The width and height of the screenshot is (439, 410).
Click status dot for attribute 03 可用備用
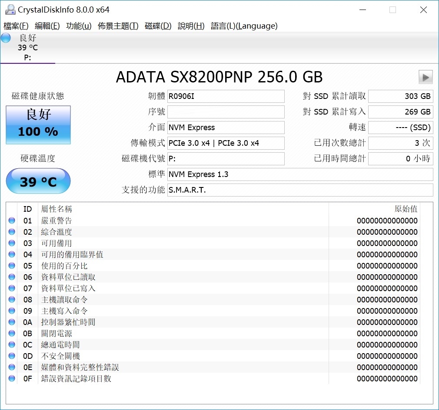click(12, 243)
